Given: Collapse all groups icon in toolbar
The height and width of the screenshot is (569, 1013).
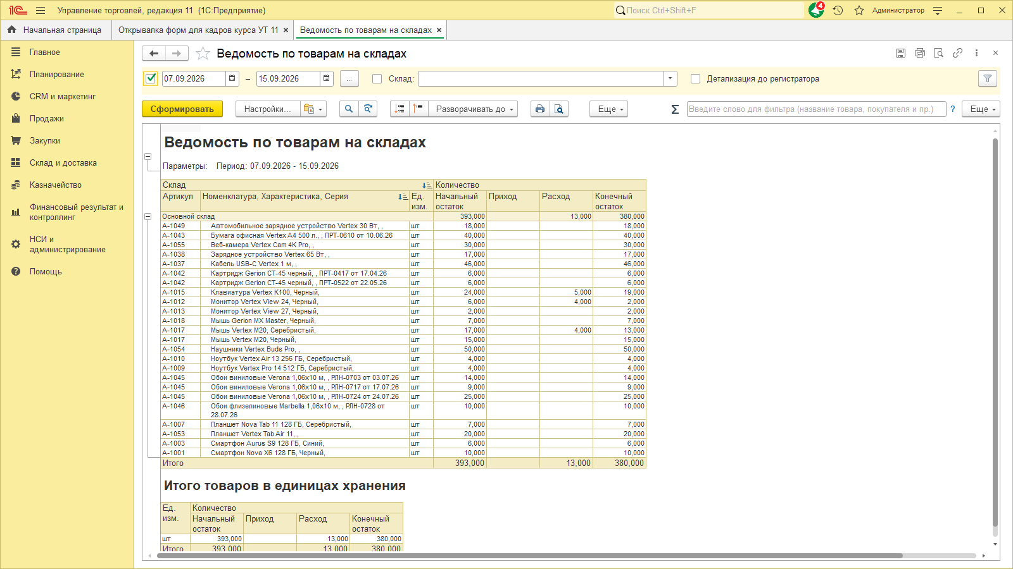Looking at the screenshot, I should [x=400, y=109].
